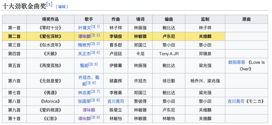
Task: Select the 第一首 row label
Action: 14,28
